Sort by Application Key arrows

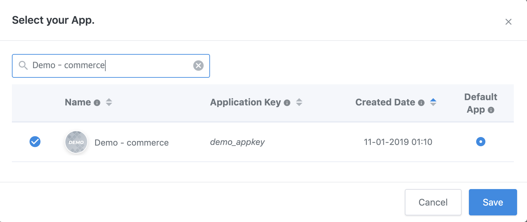(x=299, y=102)
